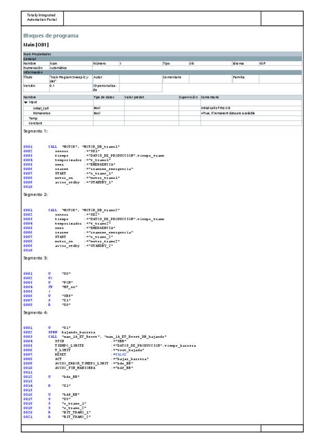Click the Totally Integrated Automation Portal header
The image size is (313, 442).
pyautogui.click(x=41, y=18)
